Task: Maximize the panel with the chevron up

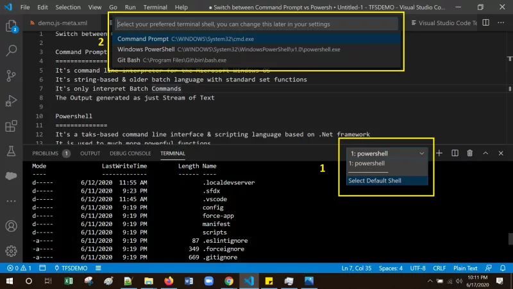Action: click(x=485, y=153)
